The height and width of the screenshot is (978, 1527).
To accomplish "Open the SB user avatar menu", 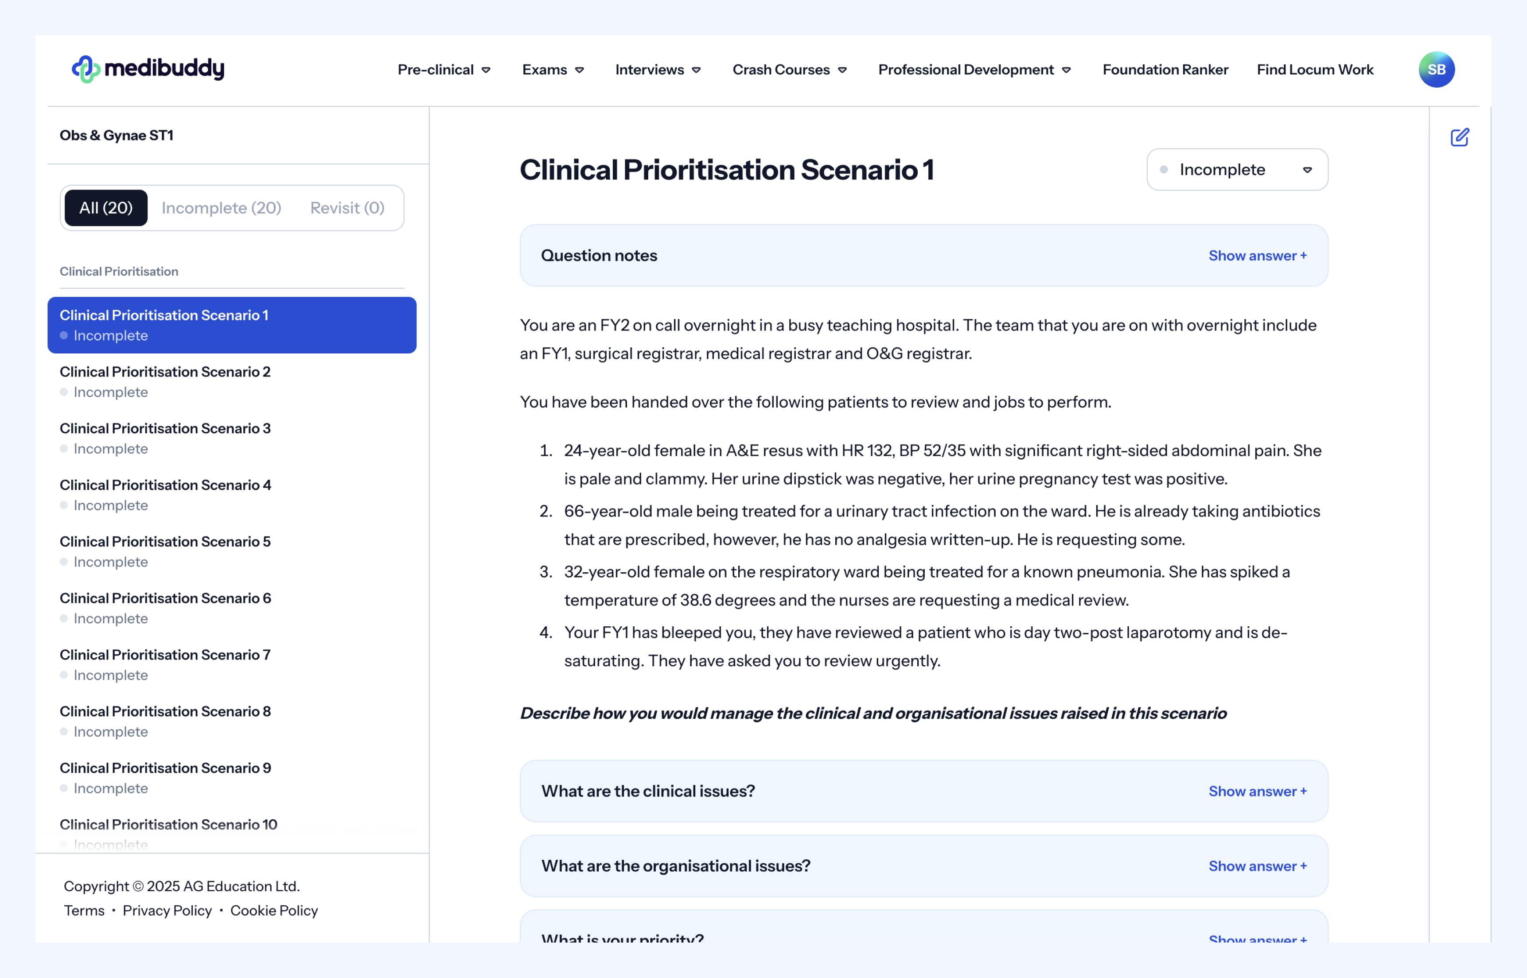I will click(x=1436, y=69).
